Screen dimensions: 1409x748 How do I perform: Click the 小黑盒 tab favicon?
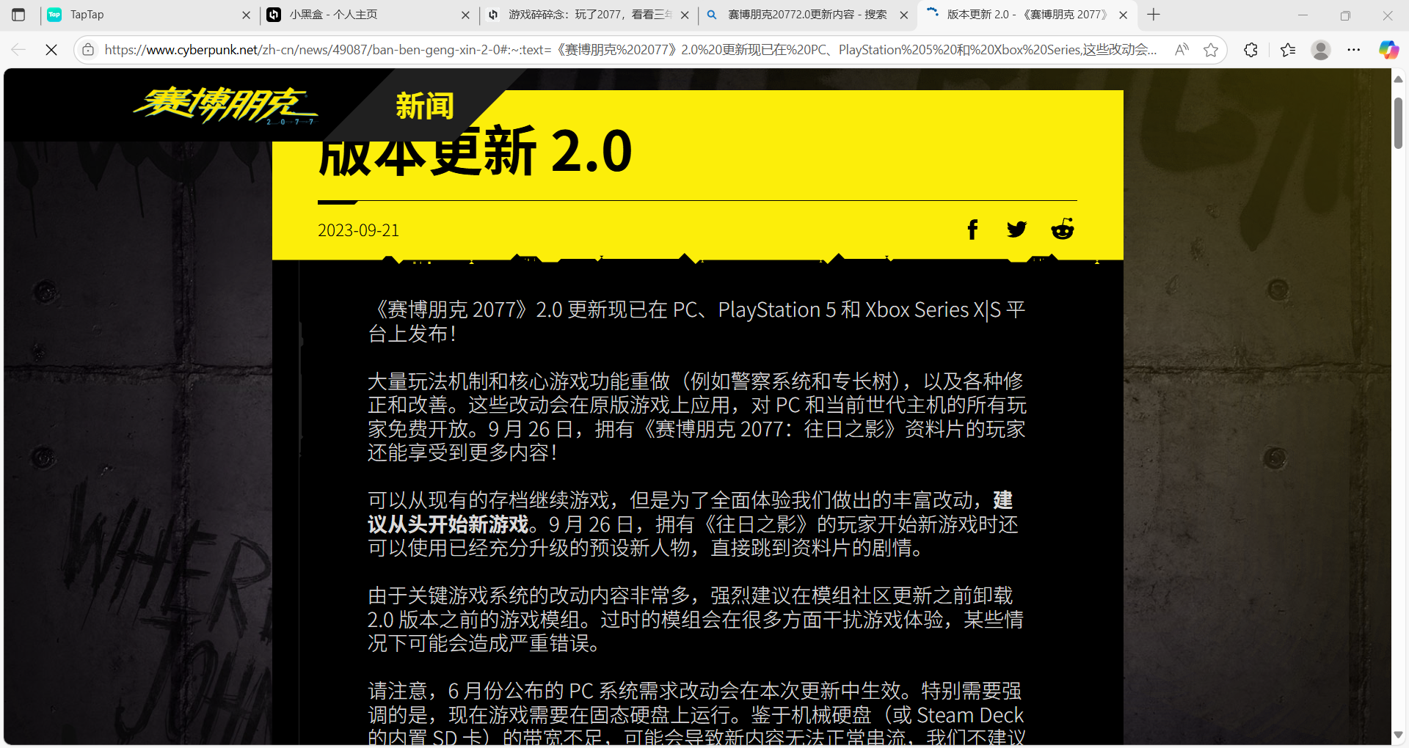(274, 15)
